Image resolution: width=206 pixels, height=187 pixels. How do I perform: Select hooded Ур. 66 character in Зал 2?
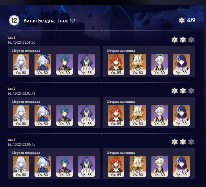[x=86, y=115]
